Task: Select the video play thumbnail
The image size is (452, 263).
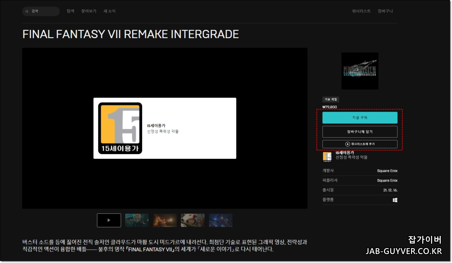Action: tap(109, 220)
